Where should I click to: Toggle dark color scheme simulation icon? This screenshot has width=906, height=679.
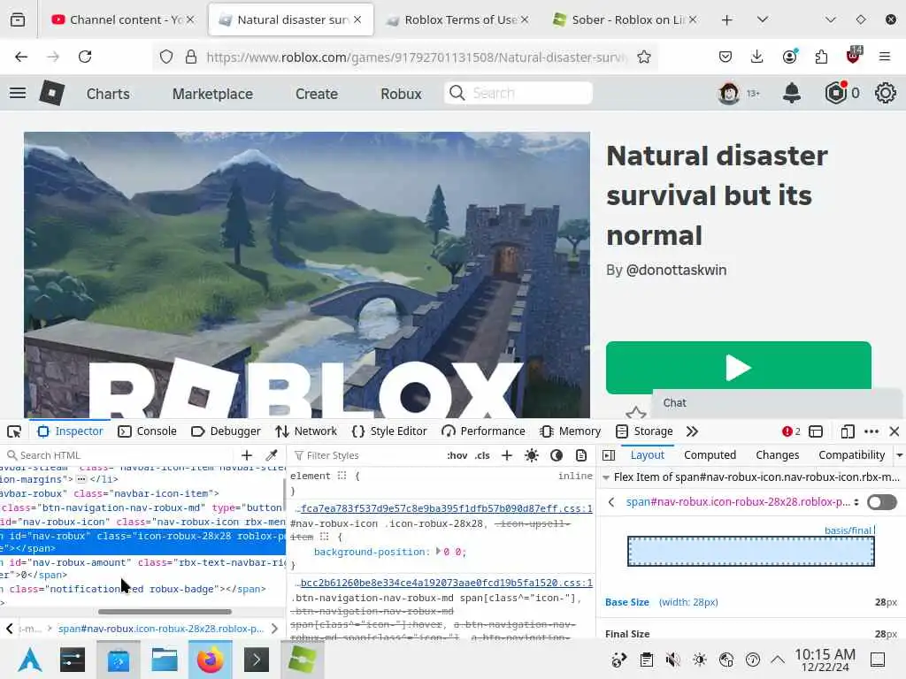(x=557, y=455)
